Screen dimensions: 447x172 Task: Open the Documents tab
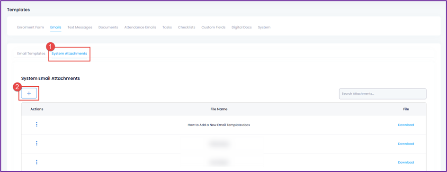108,27
